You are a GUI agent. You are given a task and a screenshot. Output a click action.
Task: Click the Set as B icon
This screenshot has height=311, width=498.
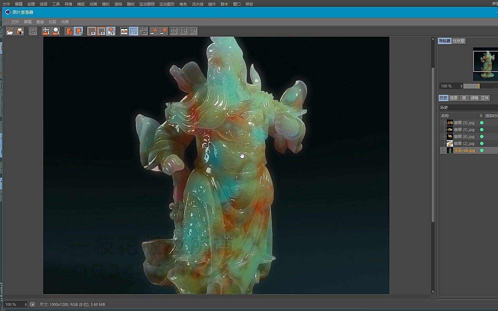coord(164,31)
